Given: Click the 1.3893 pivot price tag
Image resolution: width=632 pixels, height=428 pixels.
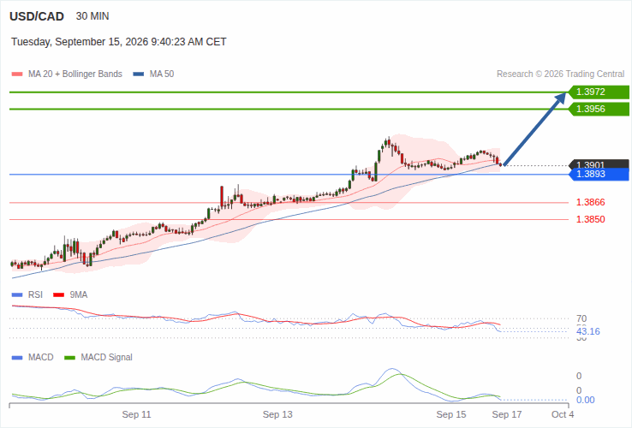Looking at the screenshot, I should pos(599,174).
